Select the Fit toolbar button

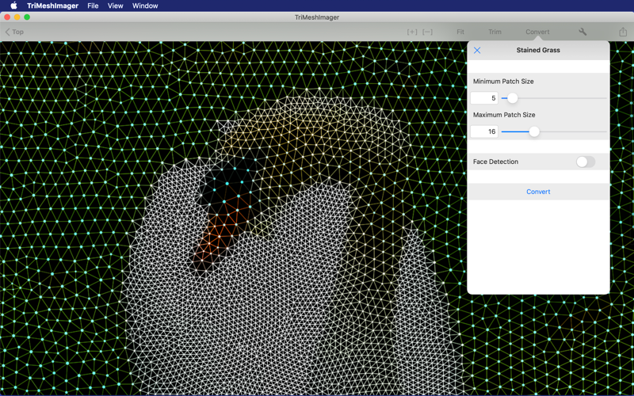pos(460,32)
